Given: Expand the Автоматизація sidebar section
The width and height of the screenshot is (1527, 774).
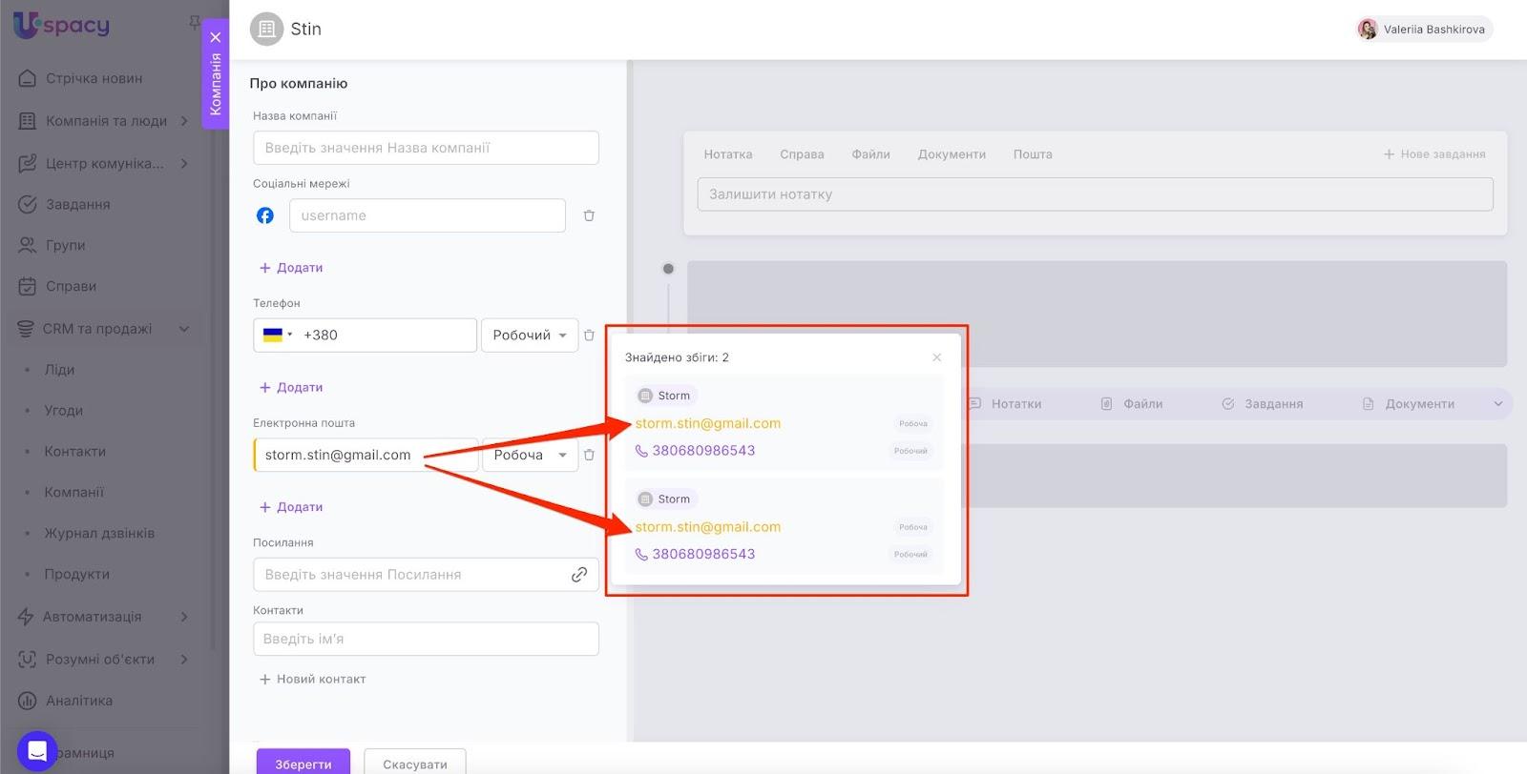Looking at the screenshot, I should coord(184,617).
